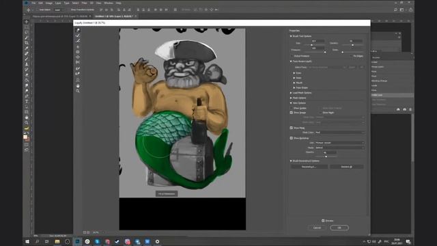Collapse the Brush Tool Options section
Viewport: 437px width, 246px height.
[x=291, y=36]
